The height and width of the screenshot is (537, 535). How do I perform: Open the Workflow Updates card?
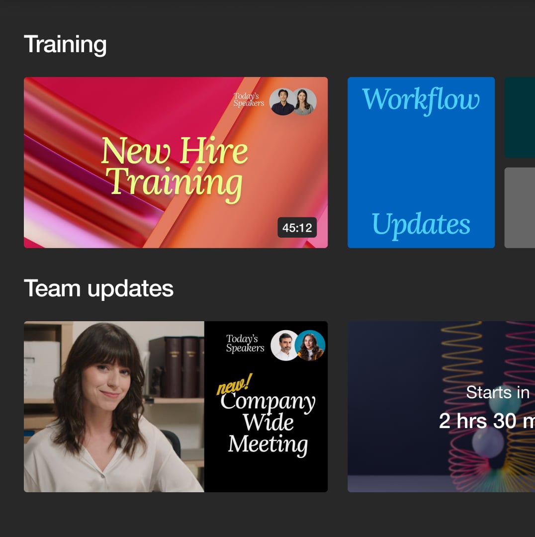click(x=421, y=162)
